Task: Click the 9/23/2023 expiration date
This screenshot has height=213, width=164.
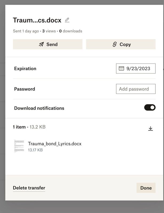Action: [138, 69]
